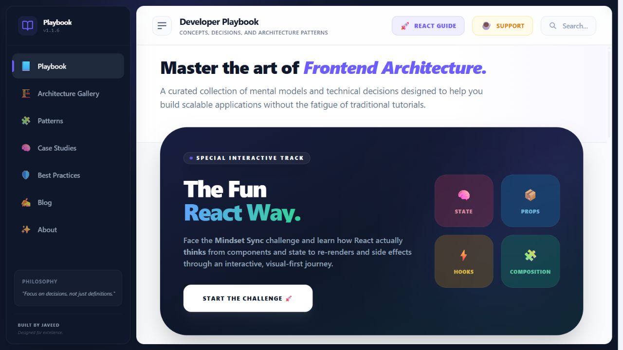This screenshot has height=350, width=623.
Task: Click "Designed for excellence." footer text
Action: coord(40,333)
